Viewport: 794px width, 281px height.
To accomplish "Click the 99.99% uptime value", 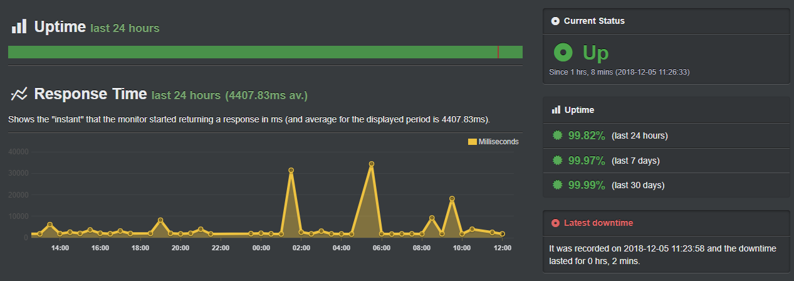I will tap(587, 185).
